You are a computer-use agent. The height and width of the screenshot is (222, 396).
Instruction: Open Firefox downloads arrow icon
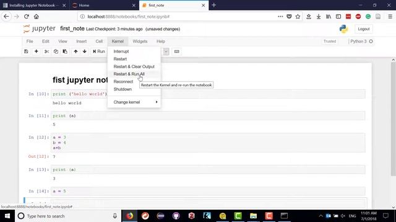319,17
